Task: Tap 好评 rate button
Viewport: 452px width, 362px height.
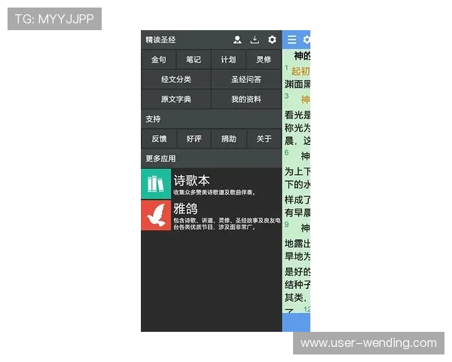Action: [x=194, y=139]
